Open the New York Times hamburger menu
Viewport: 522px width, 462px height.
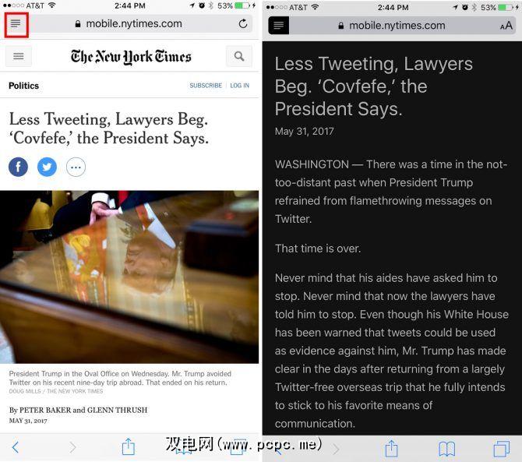point(19,56)
